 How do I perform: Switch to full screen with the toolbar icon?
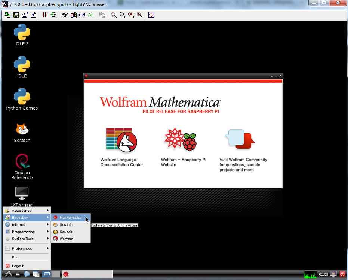click(x=151, y=15)
